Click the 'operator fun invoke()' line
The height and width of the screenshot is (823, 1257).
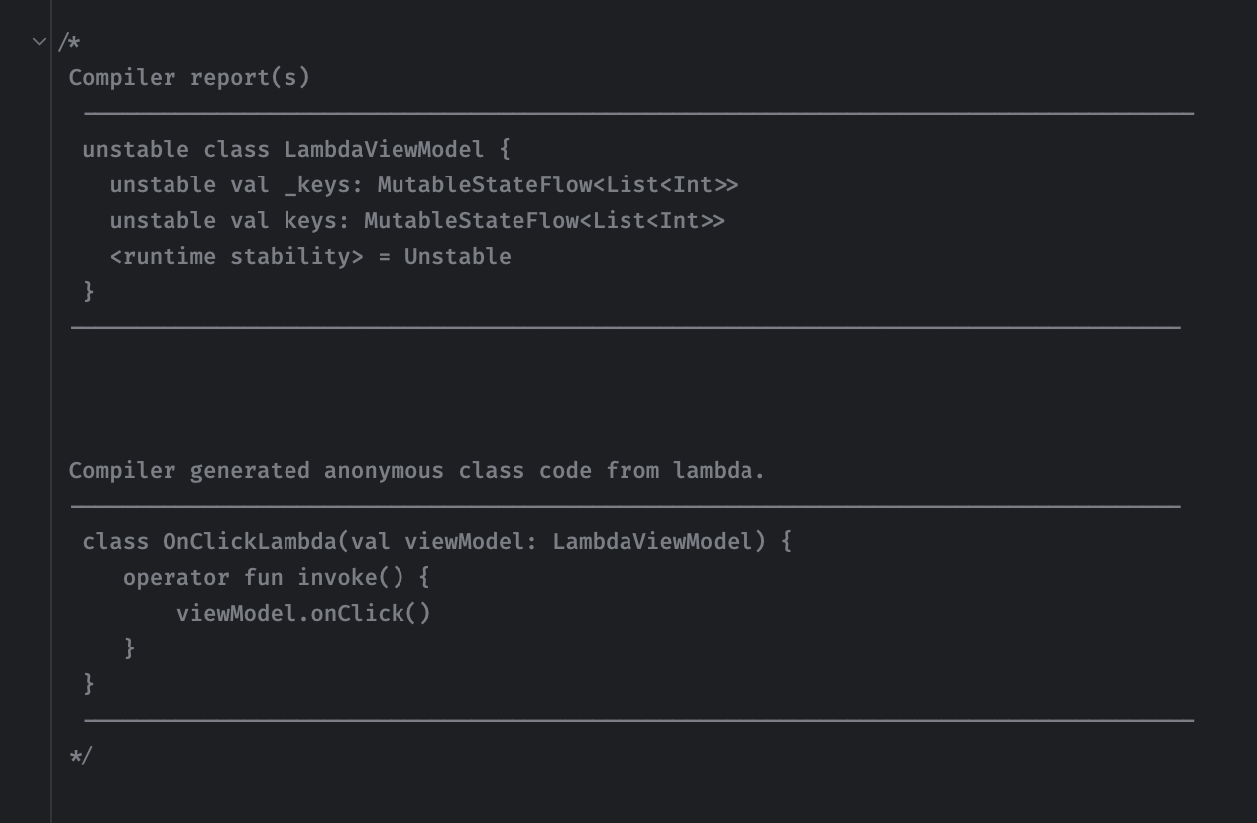point(277,577)
